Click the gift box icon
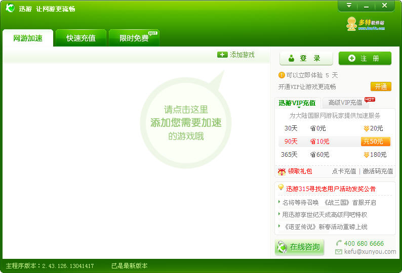 click(282, 171)
